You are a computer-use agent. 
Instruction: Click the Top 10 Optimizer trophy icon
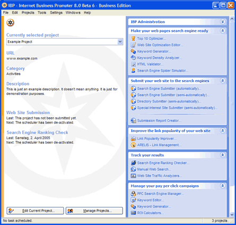[x=133, y=39]
